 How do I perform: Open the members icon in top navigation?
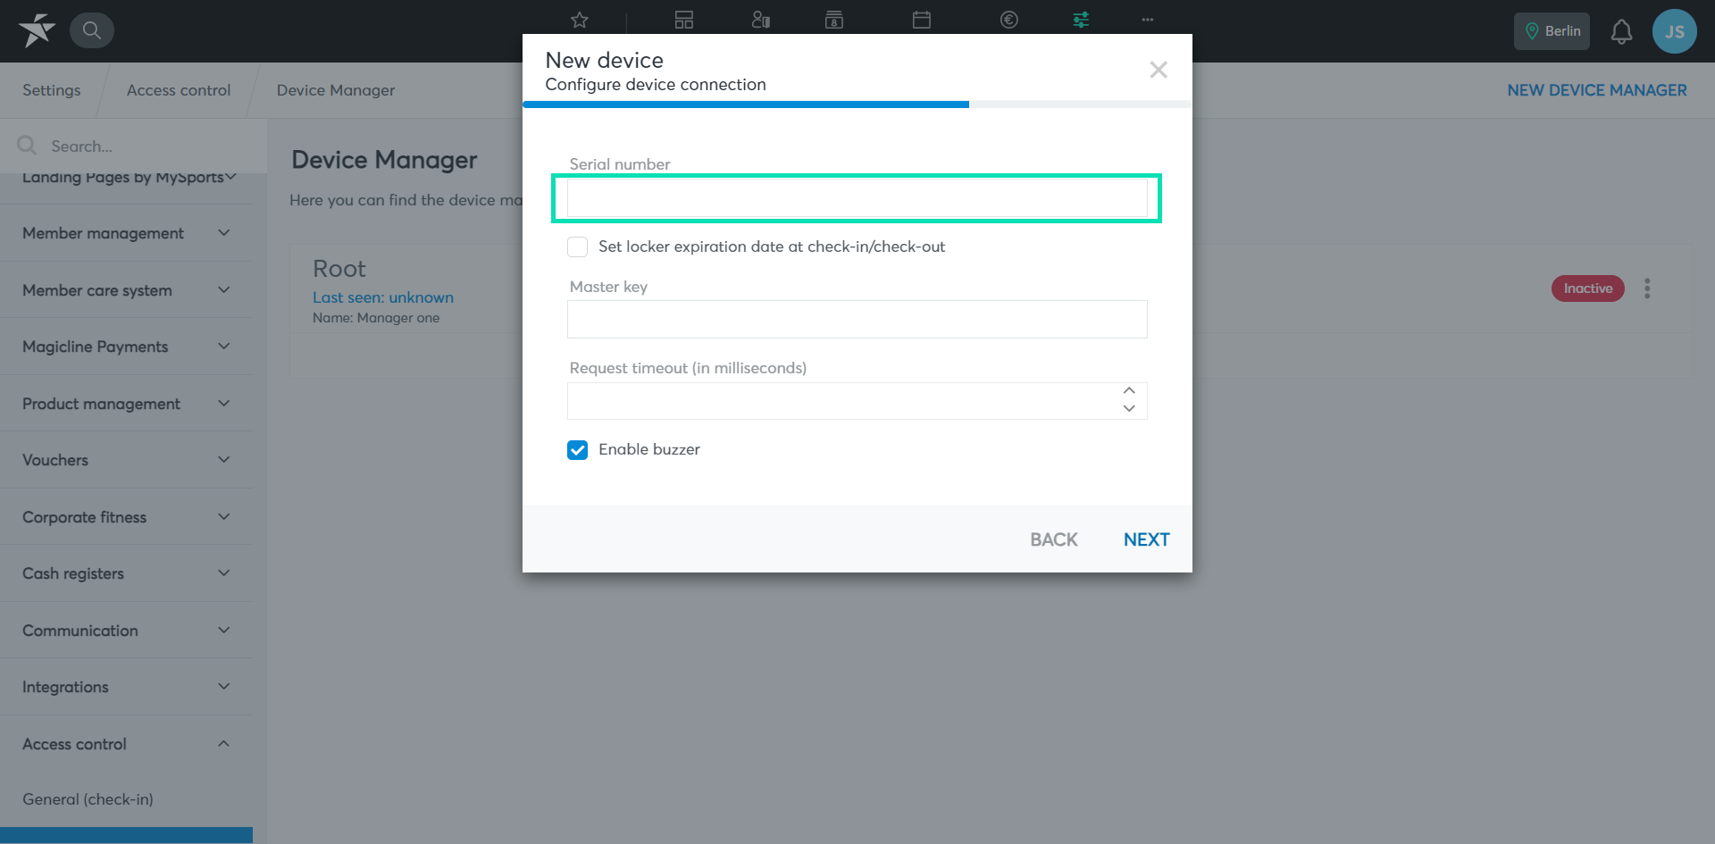(x=761, y=20)
